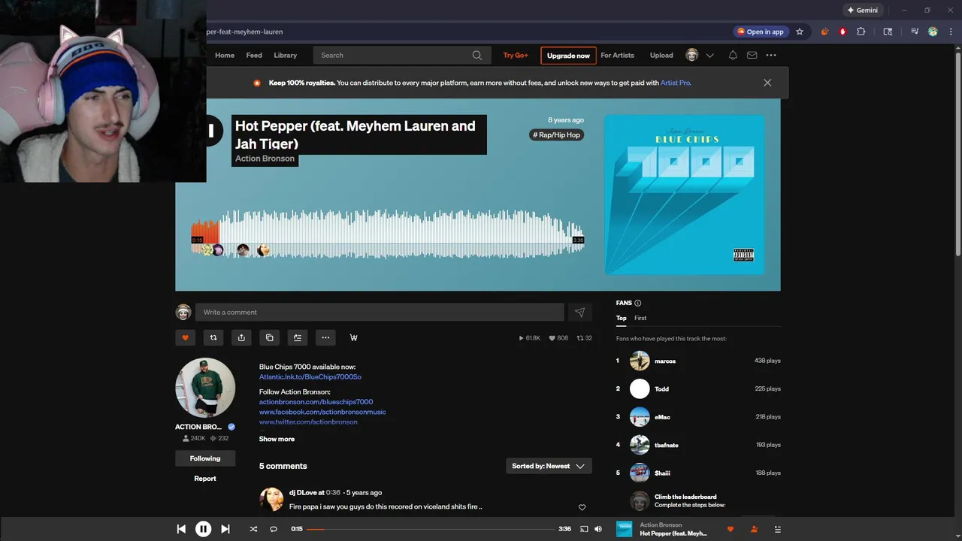Image resolution: width=962 pixels, height=541 pixels.
Task: Switch to the First fans tab
Action: click(640, 318)
